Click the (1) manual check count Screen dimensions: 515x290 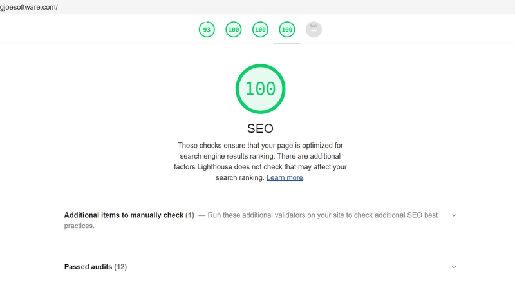(189, 215)
